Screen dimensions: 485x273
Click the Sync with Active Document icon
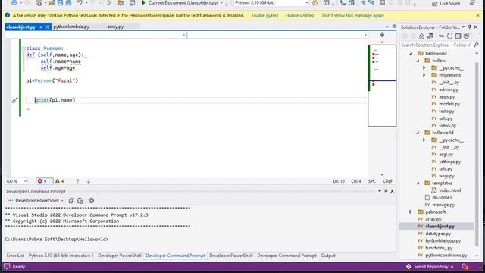(441, 36)
